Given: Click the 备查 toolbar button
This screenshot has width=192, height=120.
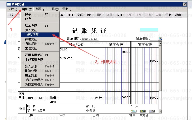Looking at the screenshot, I should (x=119, y=15).
